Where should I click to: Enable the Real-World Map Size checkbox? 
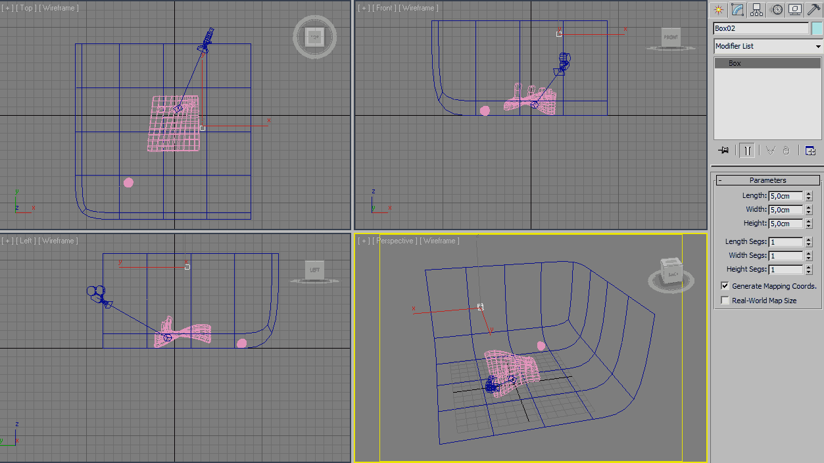pyautogui.click(x=725, y=301)
